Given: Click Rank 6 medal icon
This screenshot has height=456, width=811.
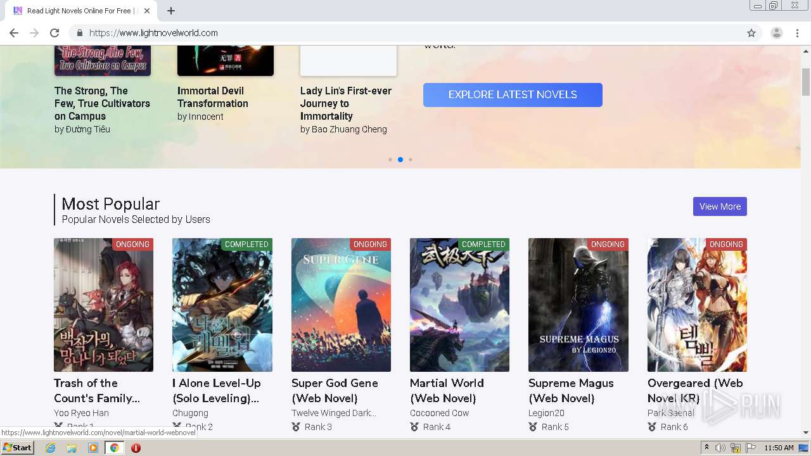Looking at the screenshot, I should 652,427.
